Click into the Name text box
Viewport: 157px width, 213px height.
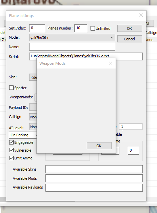[x=72, y=47]
